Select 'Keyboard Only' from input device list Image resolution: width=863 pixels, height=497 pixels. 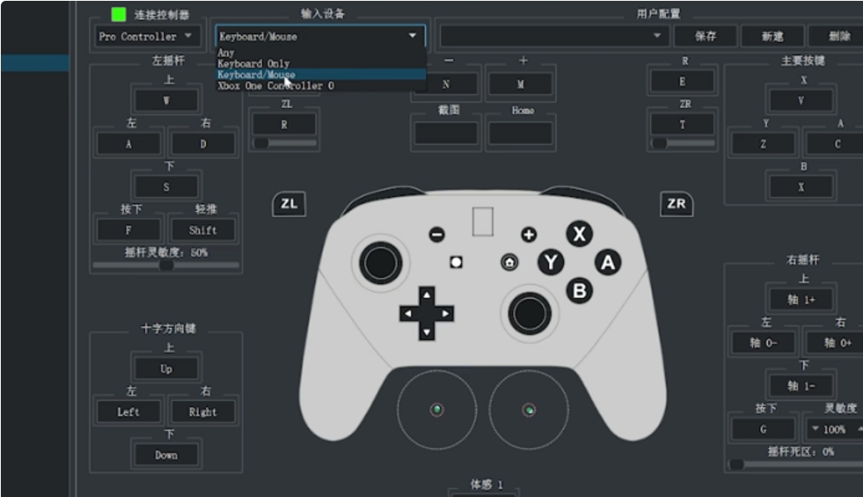(x=254, y=64)
